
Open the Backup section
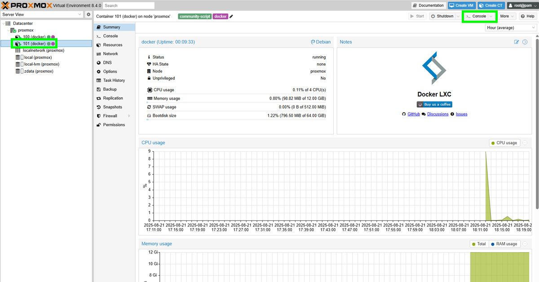tap(114, 89)
